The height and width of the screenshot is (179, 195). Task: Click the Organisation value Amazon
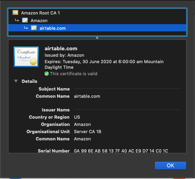pos(82,124)
